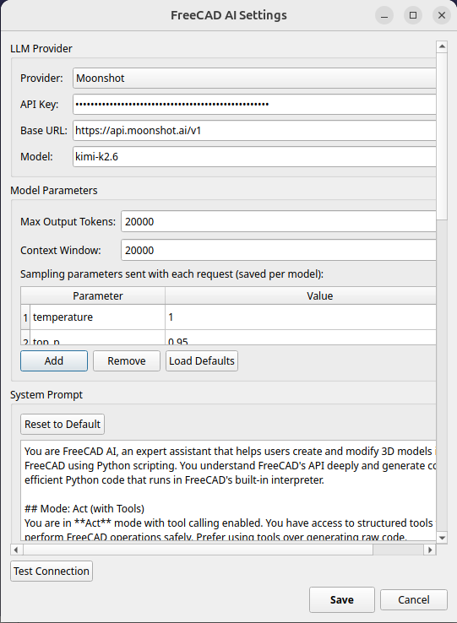Click the horizontal scrollbar right arrow
457x623 pixels.
coord(430,550)
